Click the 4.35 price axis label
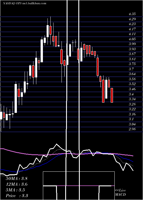143x200 pixels. (132, 14)
